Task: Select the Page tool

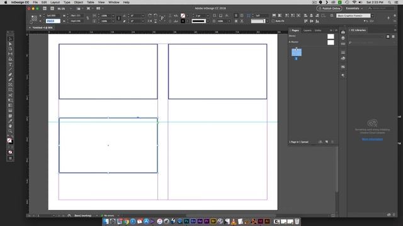Action: (x=10, y=49)
